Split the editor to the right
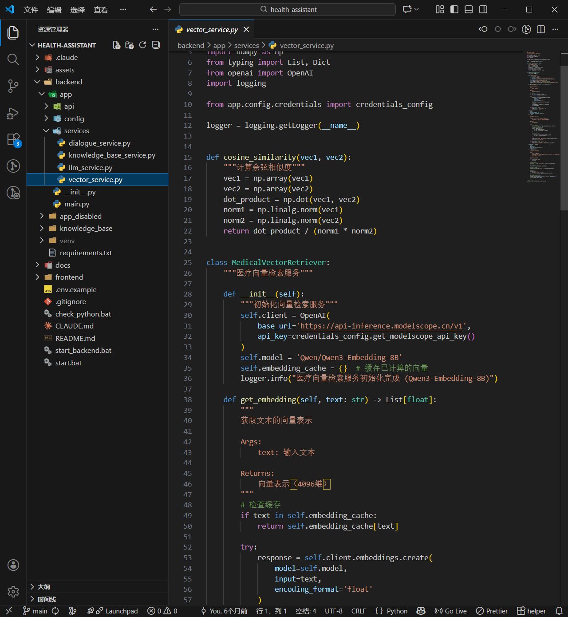The width and height of the screenshot is (568, 617). pyautogui.click(x=541, y=29)
